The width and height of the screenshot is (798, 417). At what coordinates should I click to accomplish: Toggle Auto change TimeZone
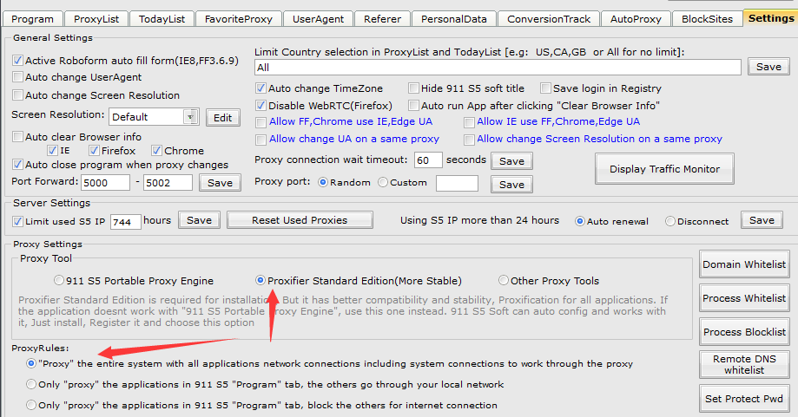[x=261, y=88]
